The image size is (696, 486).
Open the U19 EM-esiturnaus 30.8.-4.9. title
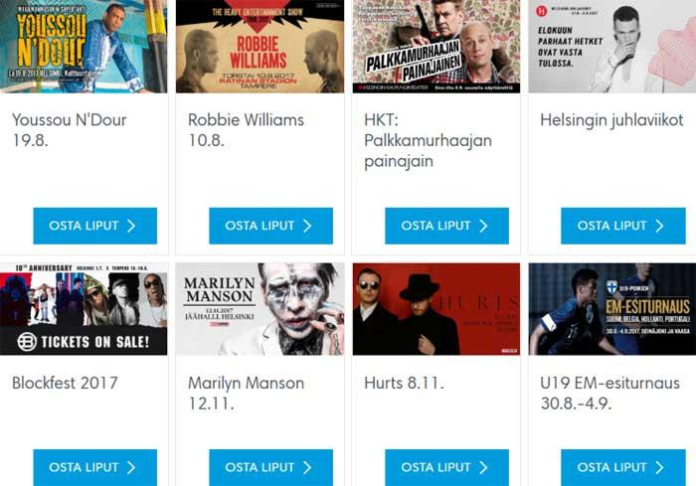609,393
